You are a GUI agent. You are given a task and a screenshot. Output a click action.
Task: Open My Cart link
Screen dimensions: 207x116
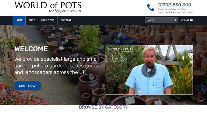pos(187,20)
